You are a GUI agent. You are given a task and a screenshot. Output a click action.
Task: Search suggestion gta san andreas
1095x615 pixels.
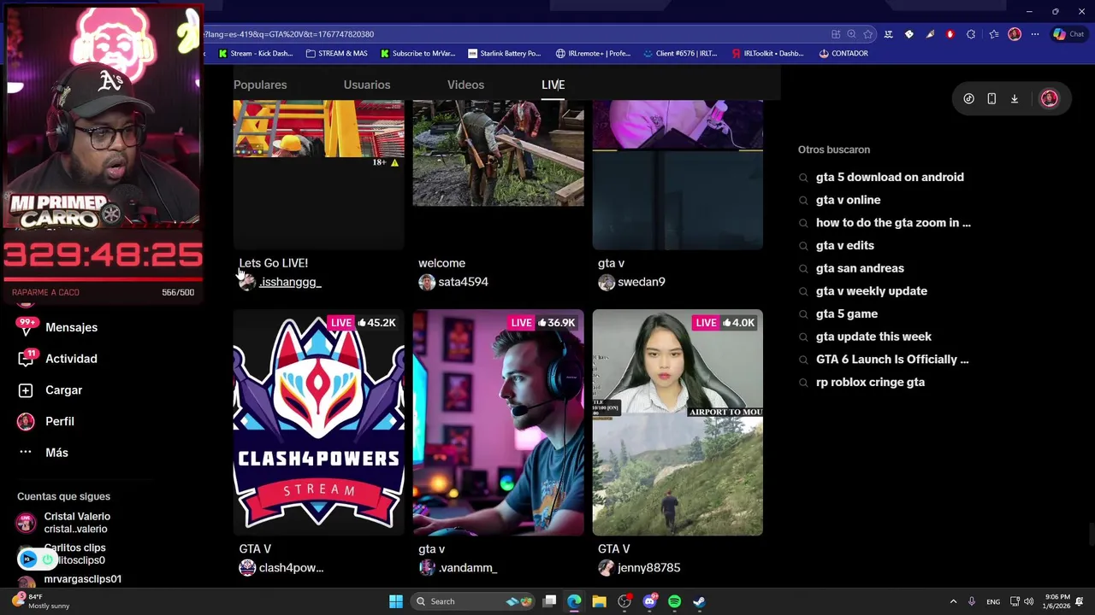(860, 268)
